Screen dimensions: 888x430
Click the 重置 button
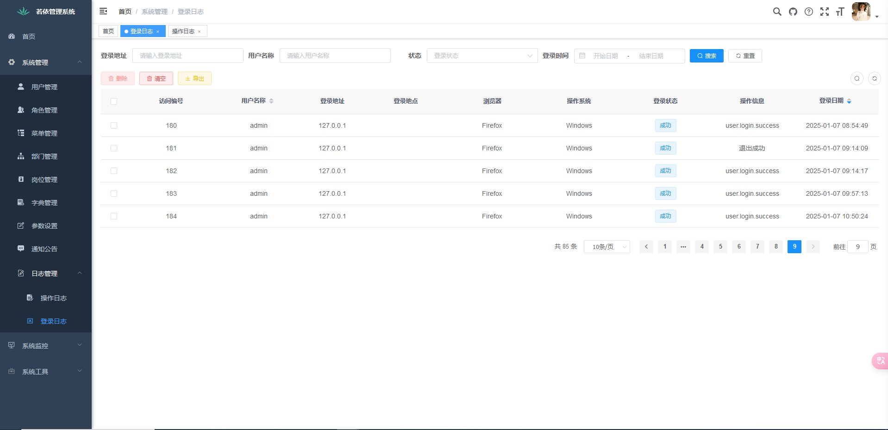[x=745, y=56]
